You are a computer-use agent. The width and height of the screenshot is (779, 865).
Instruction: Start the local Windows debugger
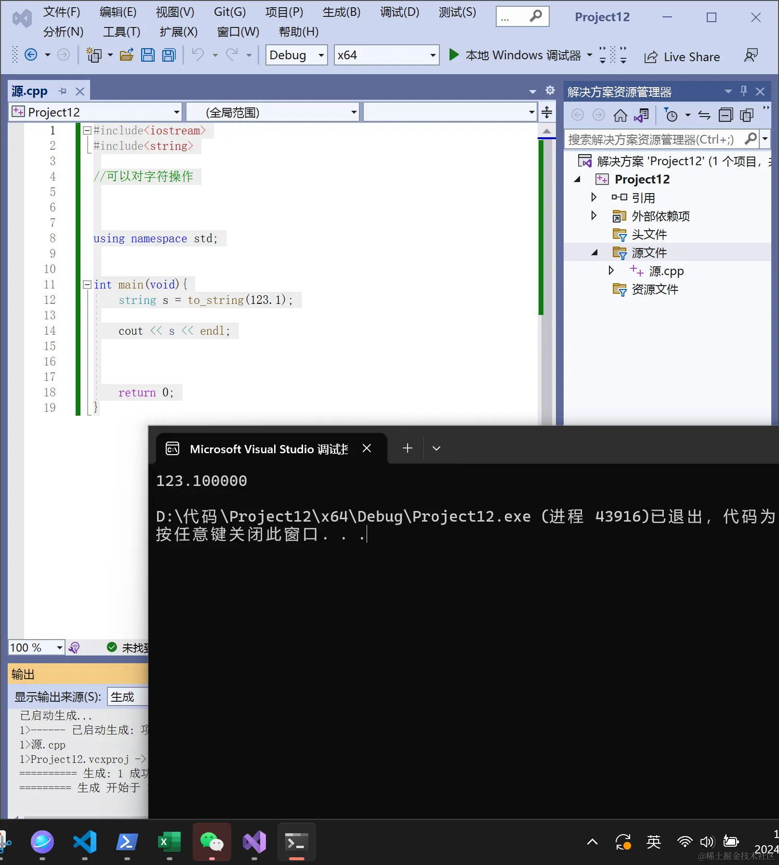[x=515, y=55]
